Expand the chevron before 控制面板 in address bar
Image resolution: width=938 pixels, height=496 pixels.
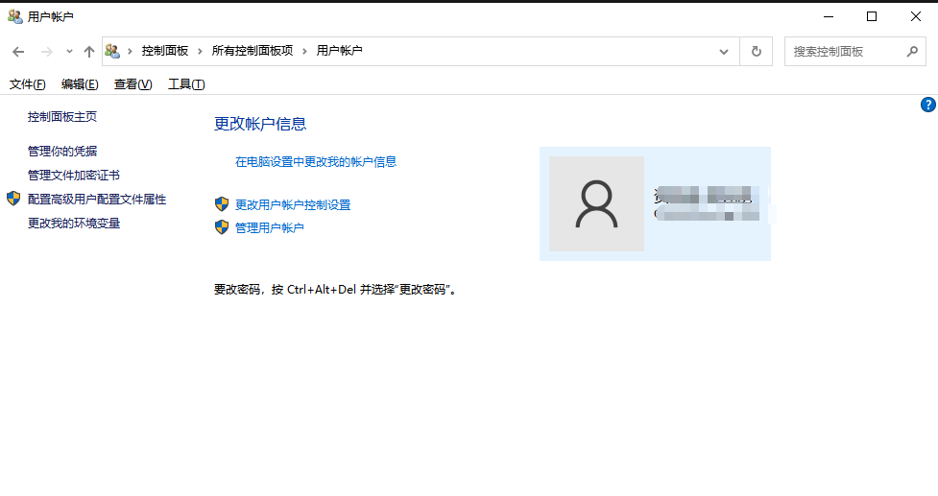[x=130, y=52]
